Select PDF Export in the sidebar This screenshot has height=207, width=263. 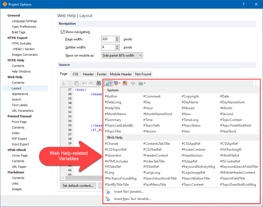pos(19,139)
